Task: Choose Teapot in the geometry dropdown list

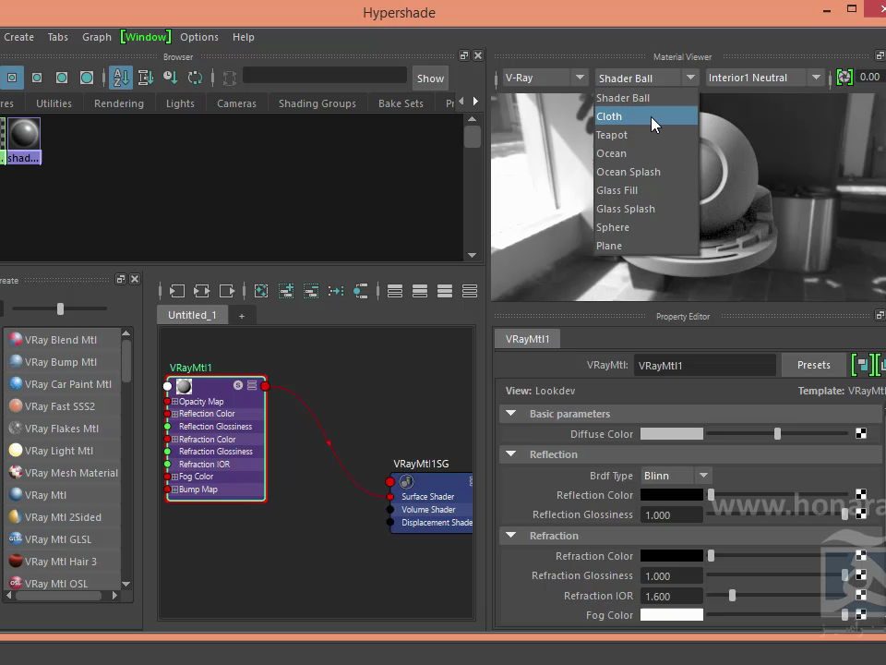Action: click(646, 135)
